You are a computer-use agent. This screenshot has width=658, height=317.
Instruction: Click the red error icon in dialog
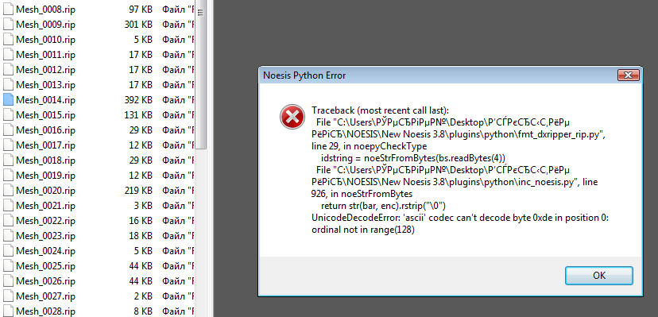292,117
